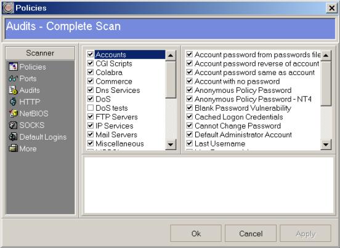Screen dimensions: 340x248
Task: Select the SOCKS icon
Action: point(13,125)
